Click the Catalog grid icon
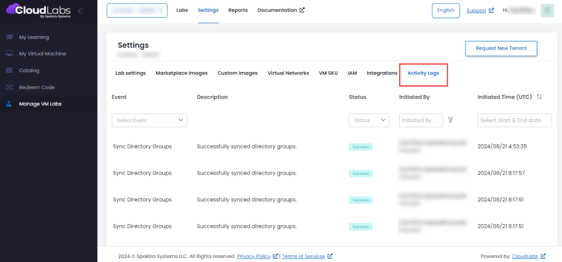Image resolution: width=562 pixels, height=262 pixels. point(10,71)
